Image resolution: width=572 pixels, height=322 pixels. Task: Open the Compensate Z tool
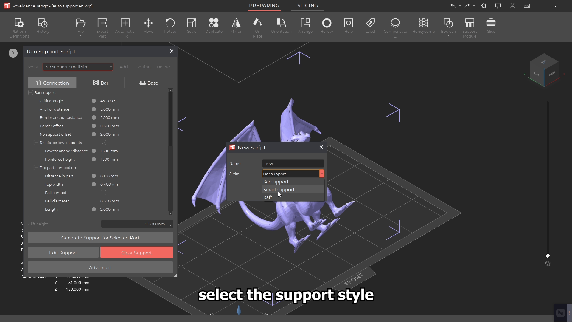pyautogui.click(x=395, y=28)
